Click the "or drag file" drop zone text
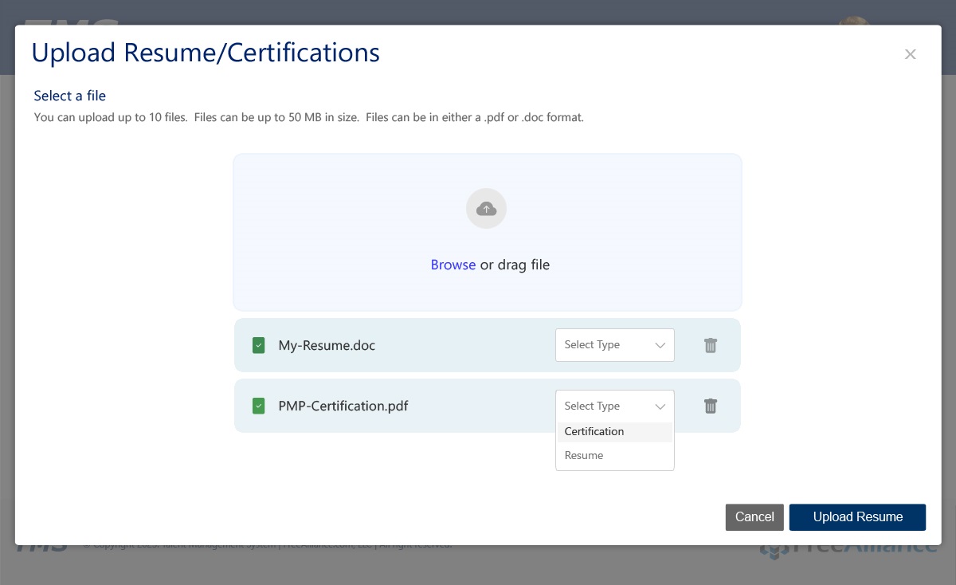 click(x=515, y=265)
